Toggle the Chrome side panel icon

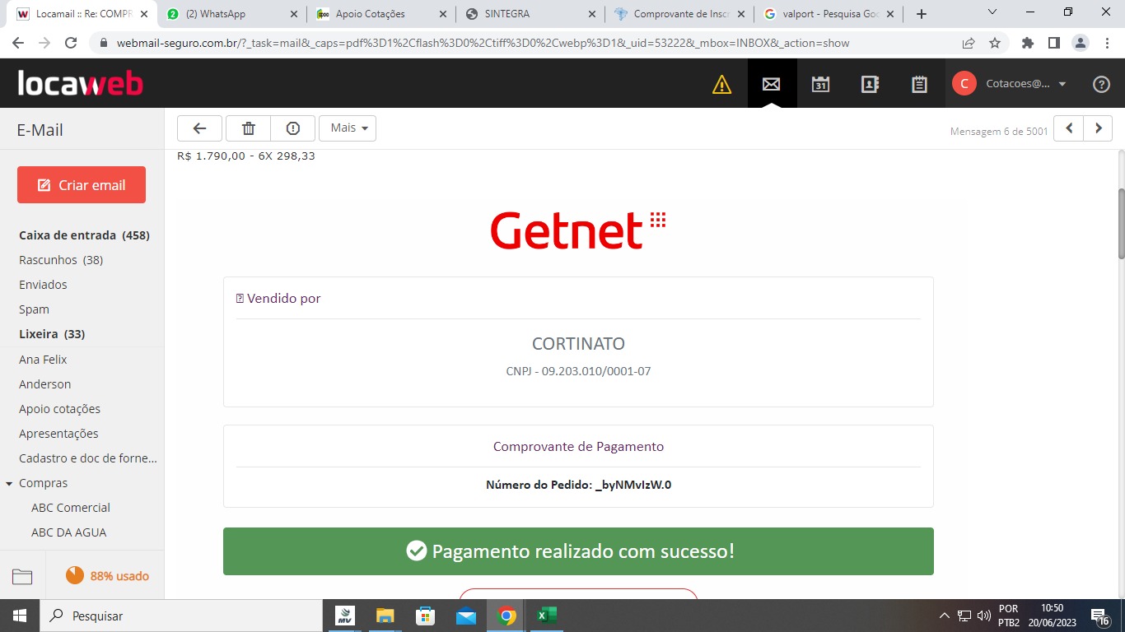tap(1053, 43)
